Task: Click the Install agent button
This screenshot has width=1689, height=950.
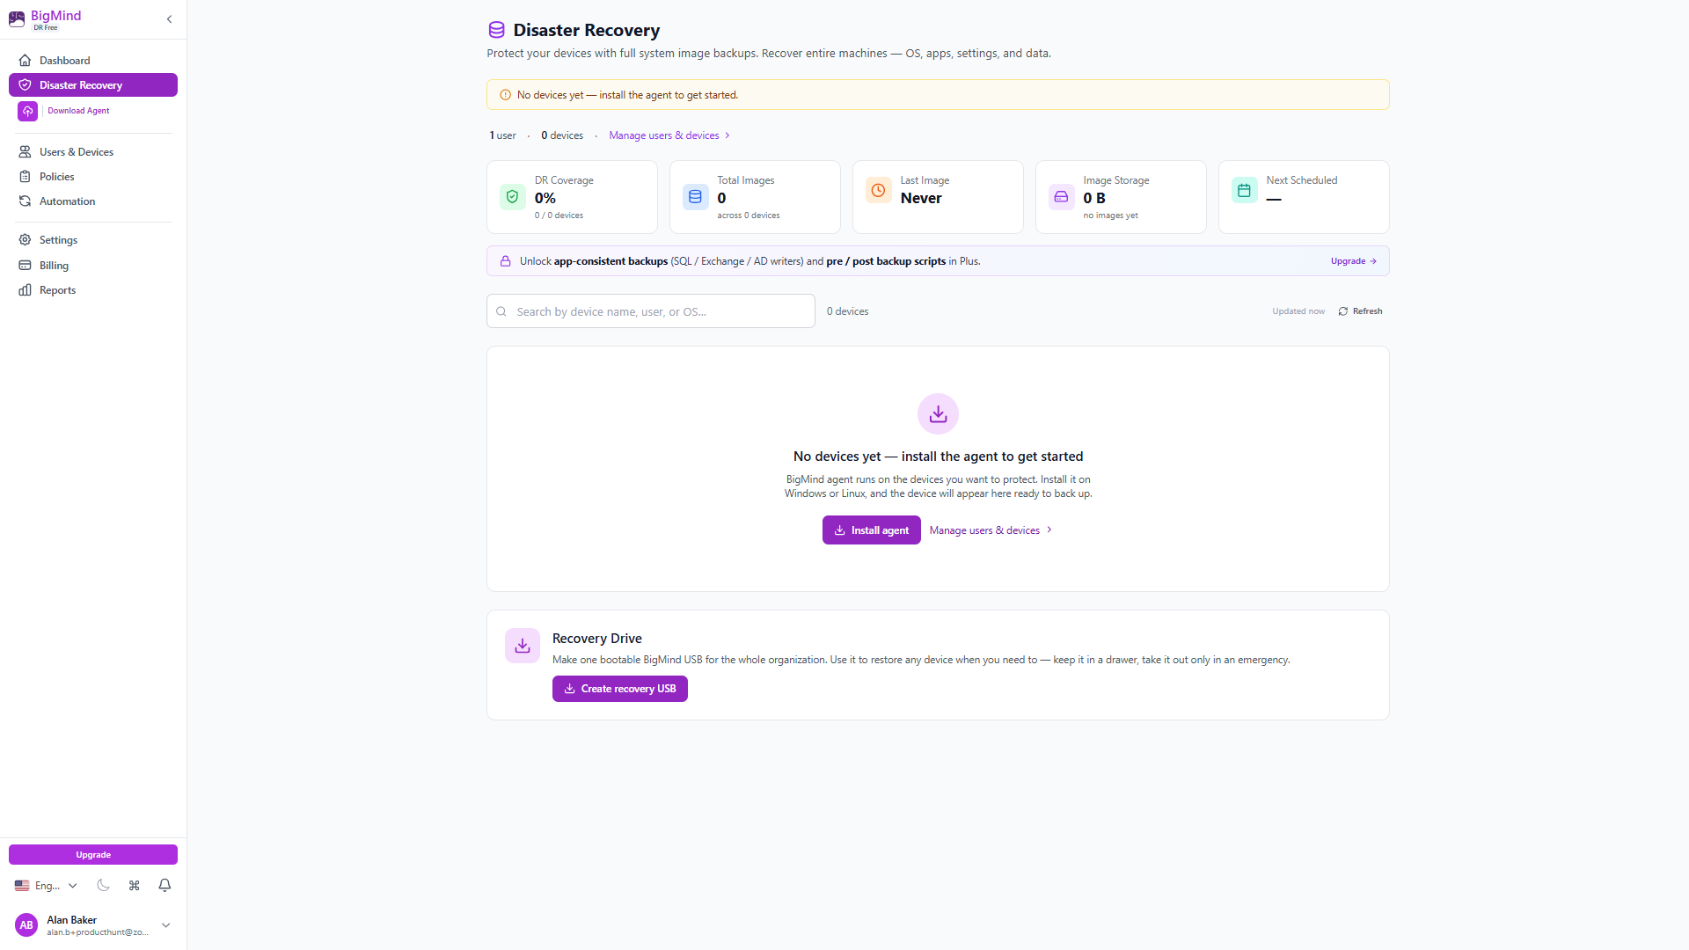Action: tap(872, 530)
